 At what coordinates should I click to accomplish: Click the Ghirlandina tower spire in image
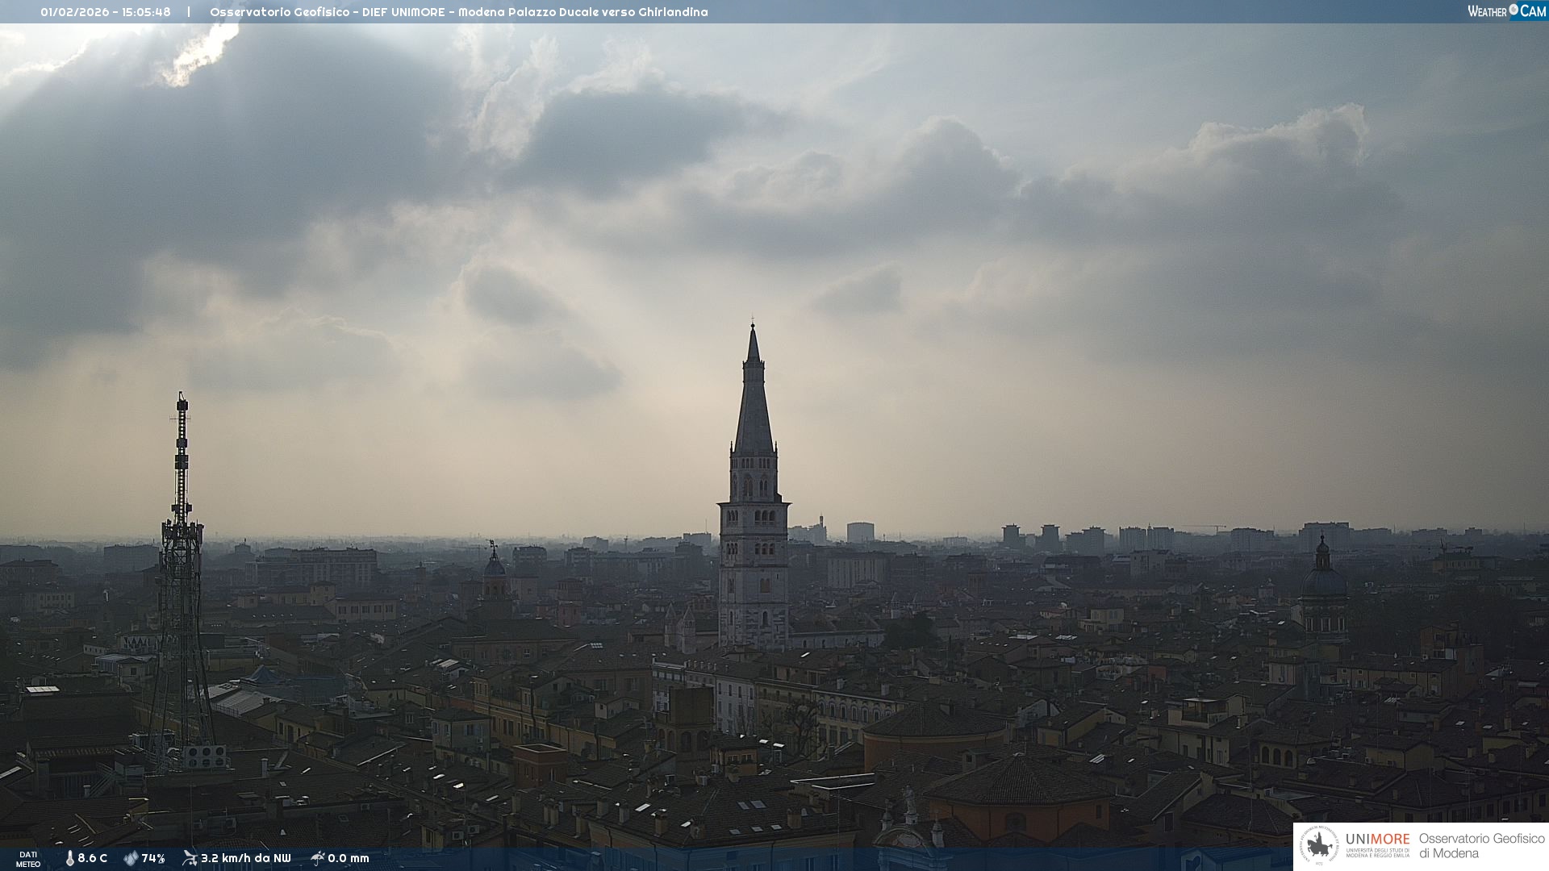tap(754, 403)
